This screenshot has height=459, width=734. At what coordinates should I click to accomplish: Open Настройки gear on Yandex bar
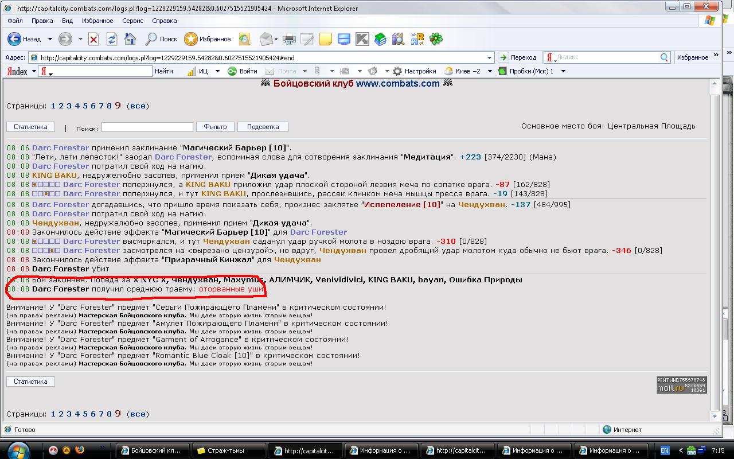click(415, 71)
